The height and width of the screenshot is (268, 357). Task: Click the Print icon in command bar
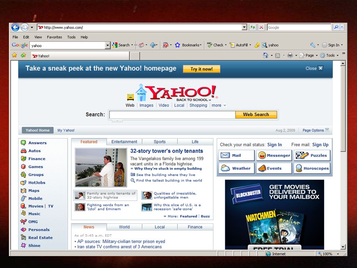click(290, 55)
